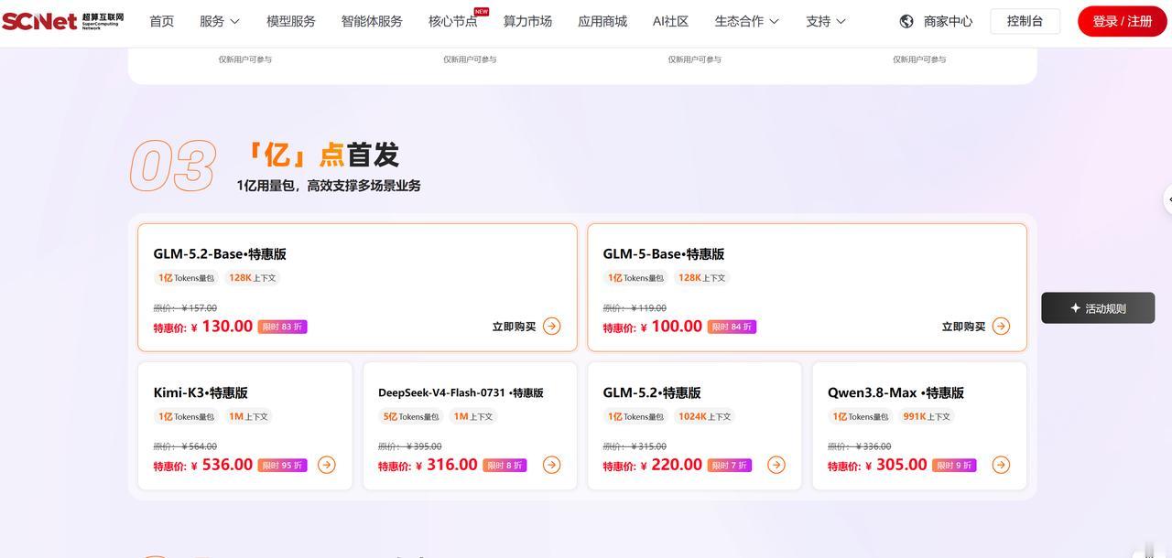Click the 限时 83 折 badge
Viewport: 1172px width, 558px height.
click(x=282, y=327)
